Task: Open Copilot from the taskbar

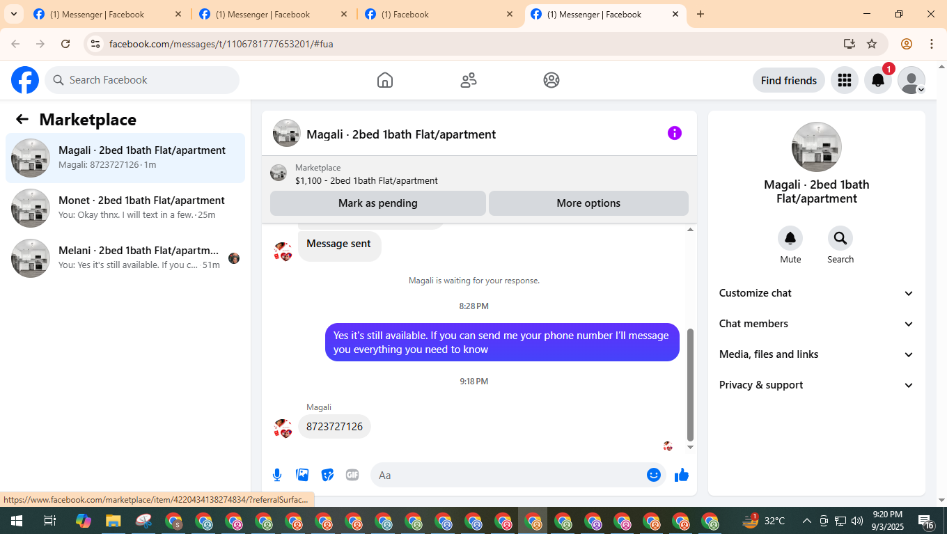Action: (x=83, y=521)
